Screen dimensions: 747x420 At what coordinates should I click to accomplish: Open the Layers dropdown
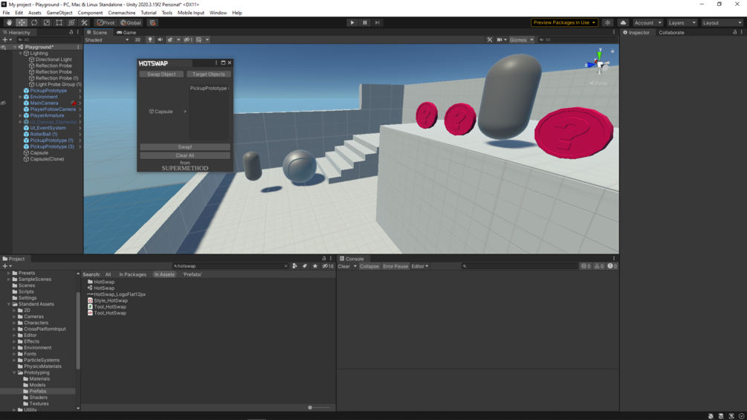tap(682, 22)
